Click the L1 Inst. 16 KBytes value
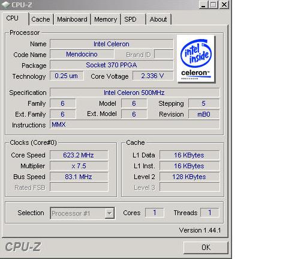 tap(189, 166)
